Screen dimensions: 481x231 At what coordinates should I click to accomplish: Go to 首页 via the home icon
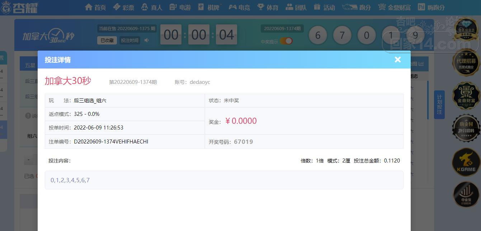coord(95,7)
